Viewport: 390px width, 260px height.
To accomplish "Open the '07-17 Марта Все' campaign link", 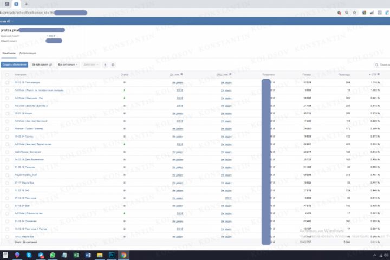I will pyautogui.click(x=24, y=183).
